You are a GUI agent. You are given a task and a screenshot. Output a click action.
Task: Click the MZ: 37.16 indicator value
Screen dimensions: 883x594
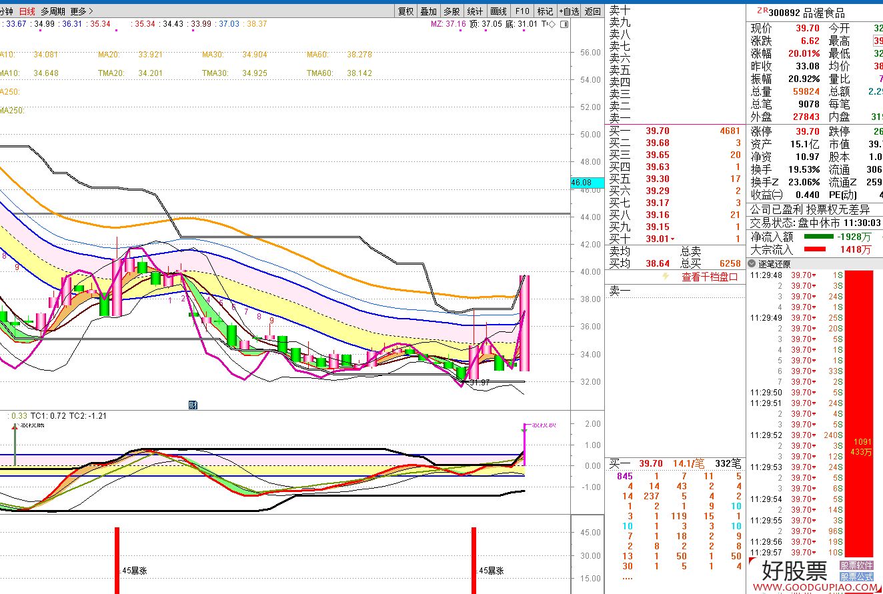pyautogui.click(x=448, y=24)
